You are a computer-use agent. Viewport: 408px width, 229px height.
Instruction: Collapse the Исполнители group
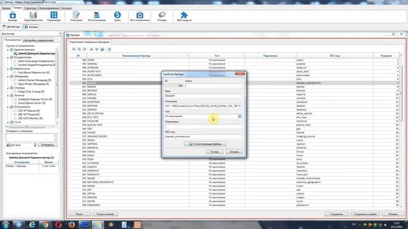[8, 107]
